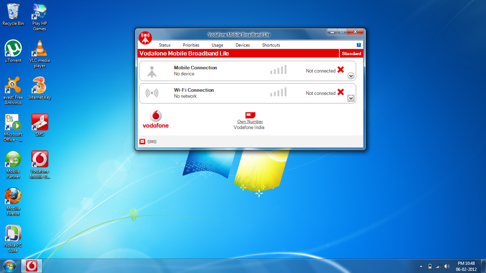Click Mobile Connection signal strength bars
This screenshot has height=273, width=486.
coord(278,70)
